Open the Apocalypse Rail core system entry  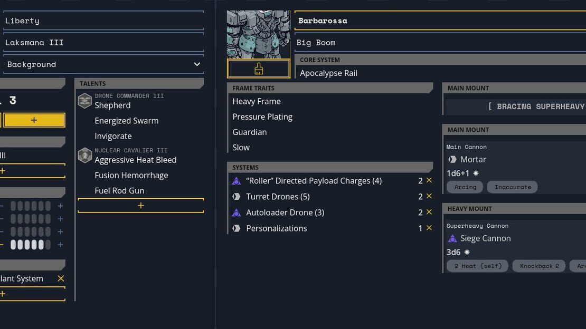[328, 73]
